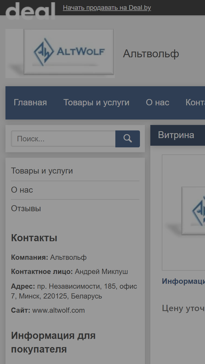Screen dimensions: 205x364
Task: Click 'Информация для покупателя' heading
Action: tap(53, 342)
